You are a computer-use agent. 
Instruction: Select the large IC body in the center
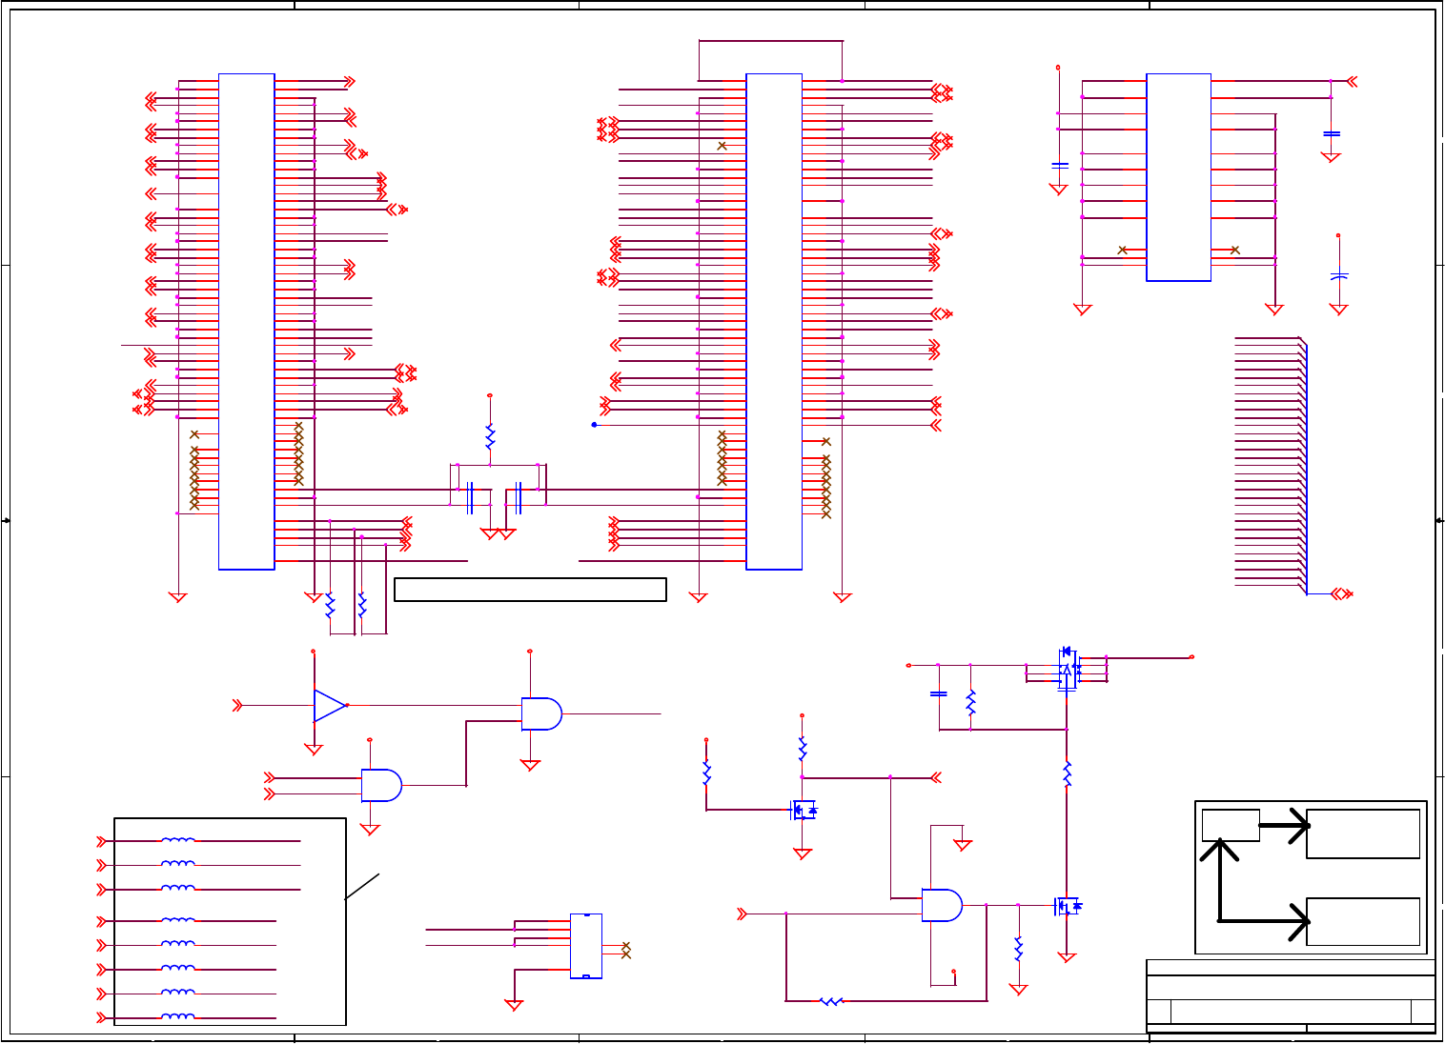coord(774,322)
